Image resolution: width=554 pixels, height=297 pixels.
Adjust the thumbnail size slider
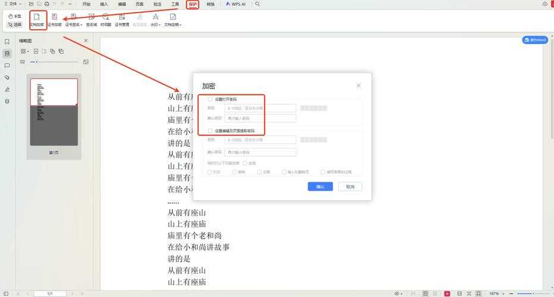(x=37, y=62)
